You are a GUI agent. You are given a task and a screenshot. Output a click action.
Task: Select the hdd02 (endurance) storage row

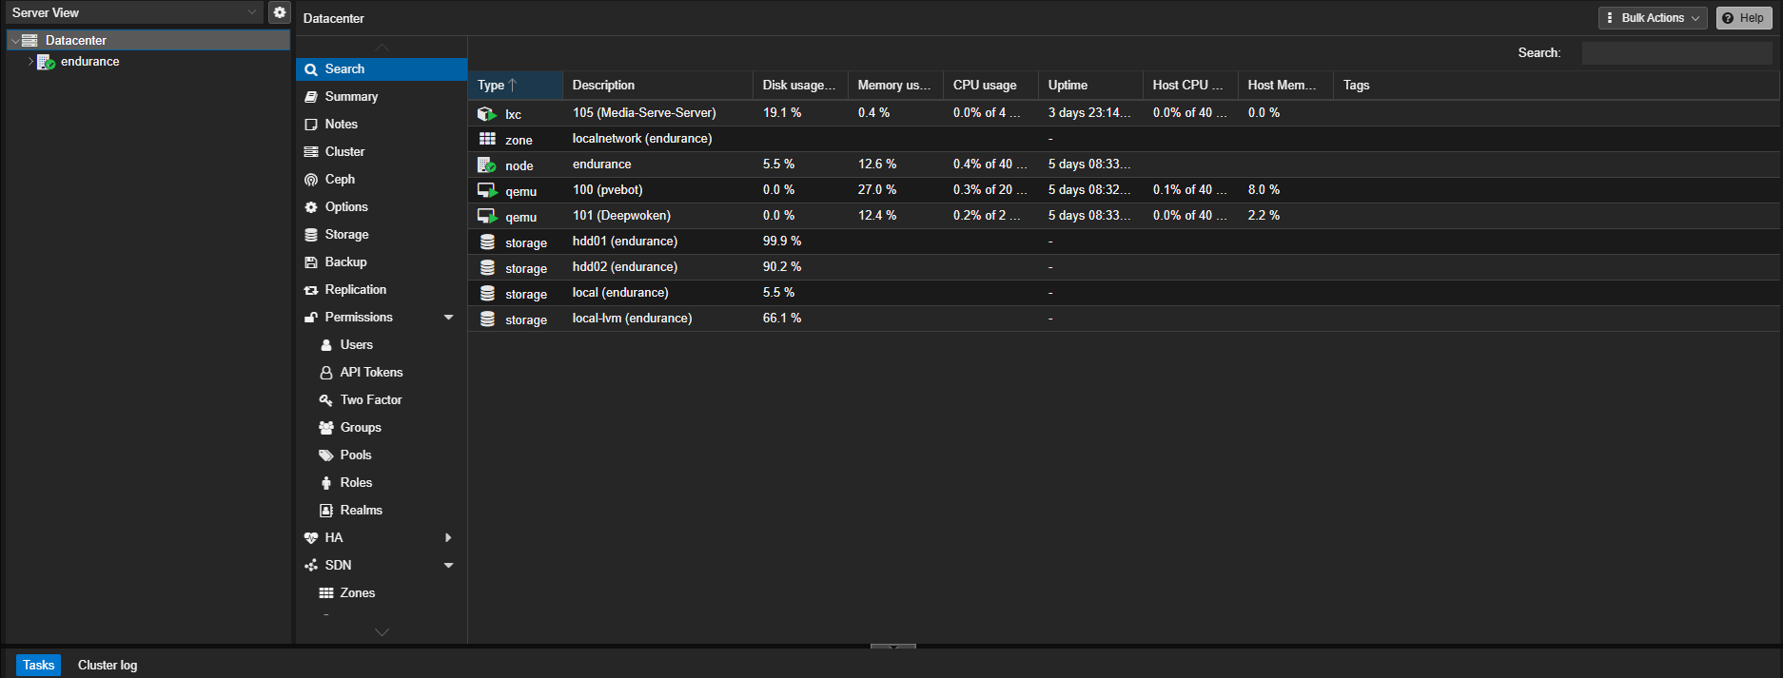(1123, 267)
